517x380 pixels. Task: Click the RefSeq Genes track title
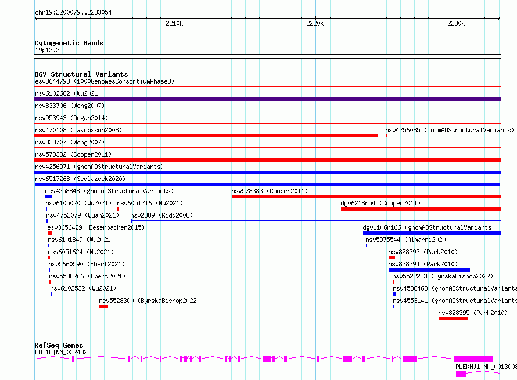59,345
